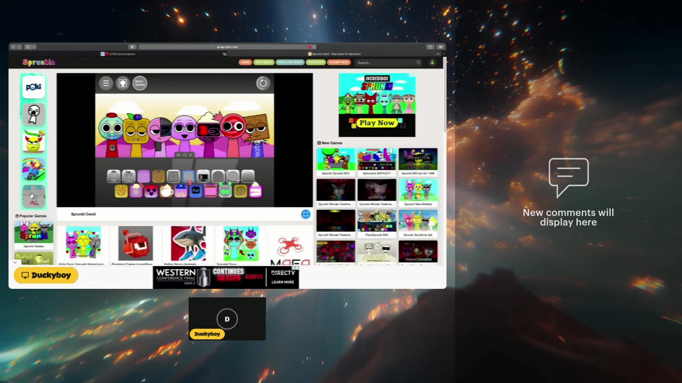Open the angry yellow face game icon

[34, 141]
